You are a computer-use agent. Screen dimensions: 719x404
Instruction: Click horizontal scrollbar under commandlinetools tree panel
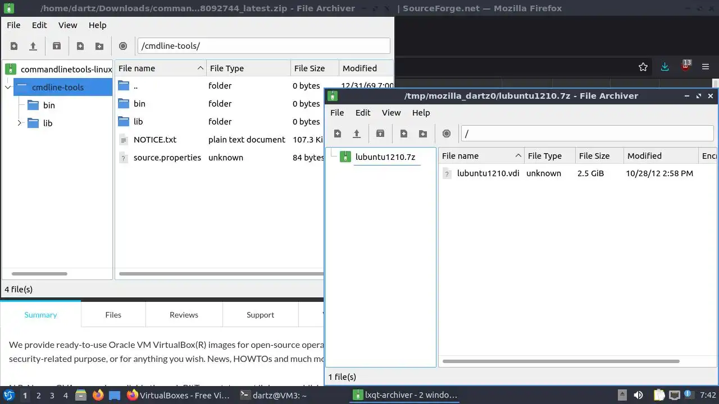coord(39,274)
